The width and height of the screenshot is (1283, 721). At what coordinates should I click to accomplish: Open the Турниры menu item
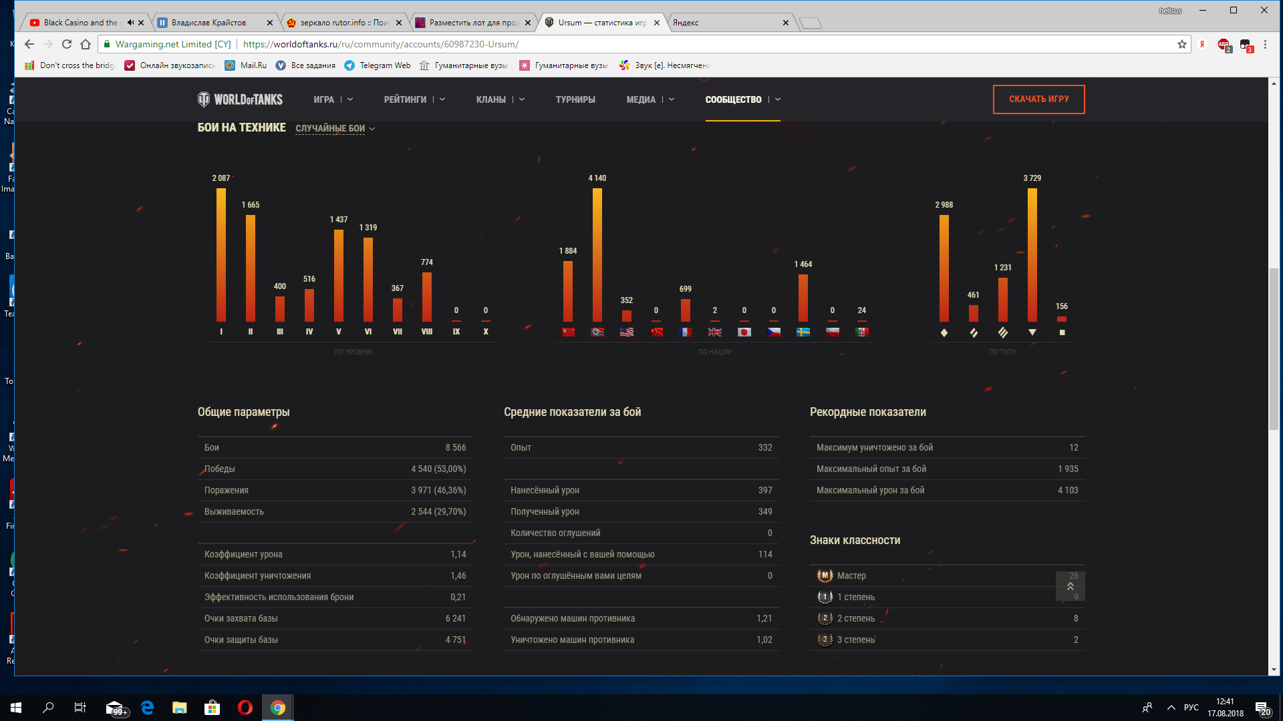(x=575, y=99)
